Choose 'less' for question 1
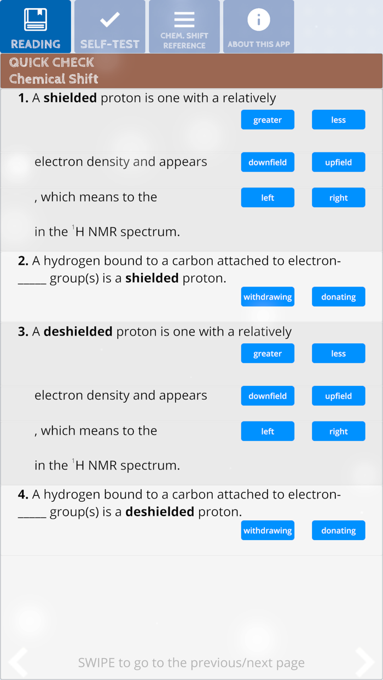Viewport: 383px width, 680px height. [338, 120]
